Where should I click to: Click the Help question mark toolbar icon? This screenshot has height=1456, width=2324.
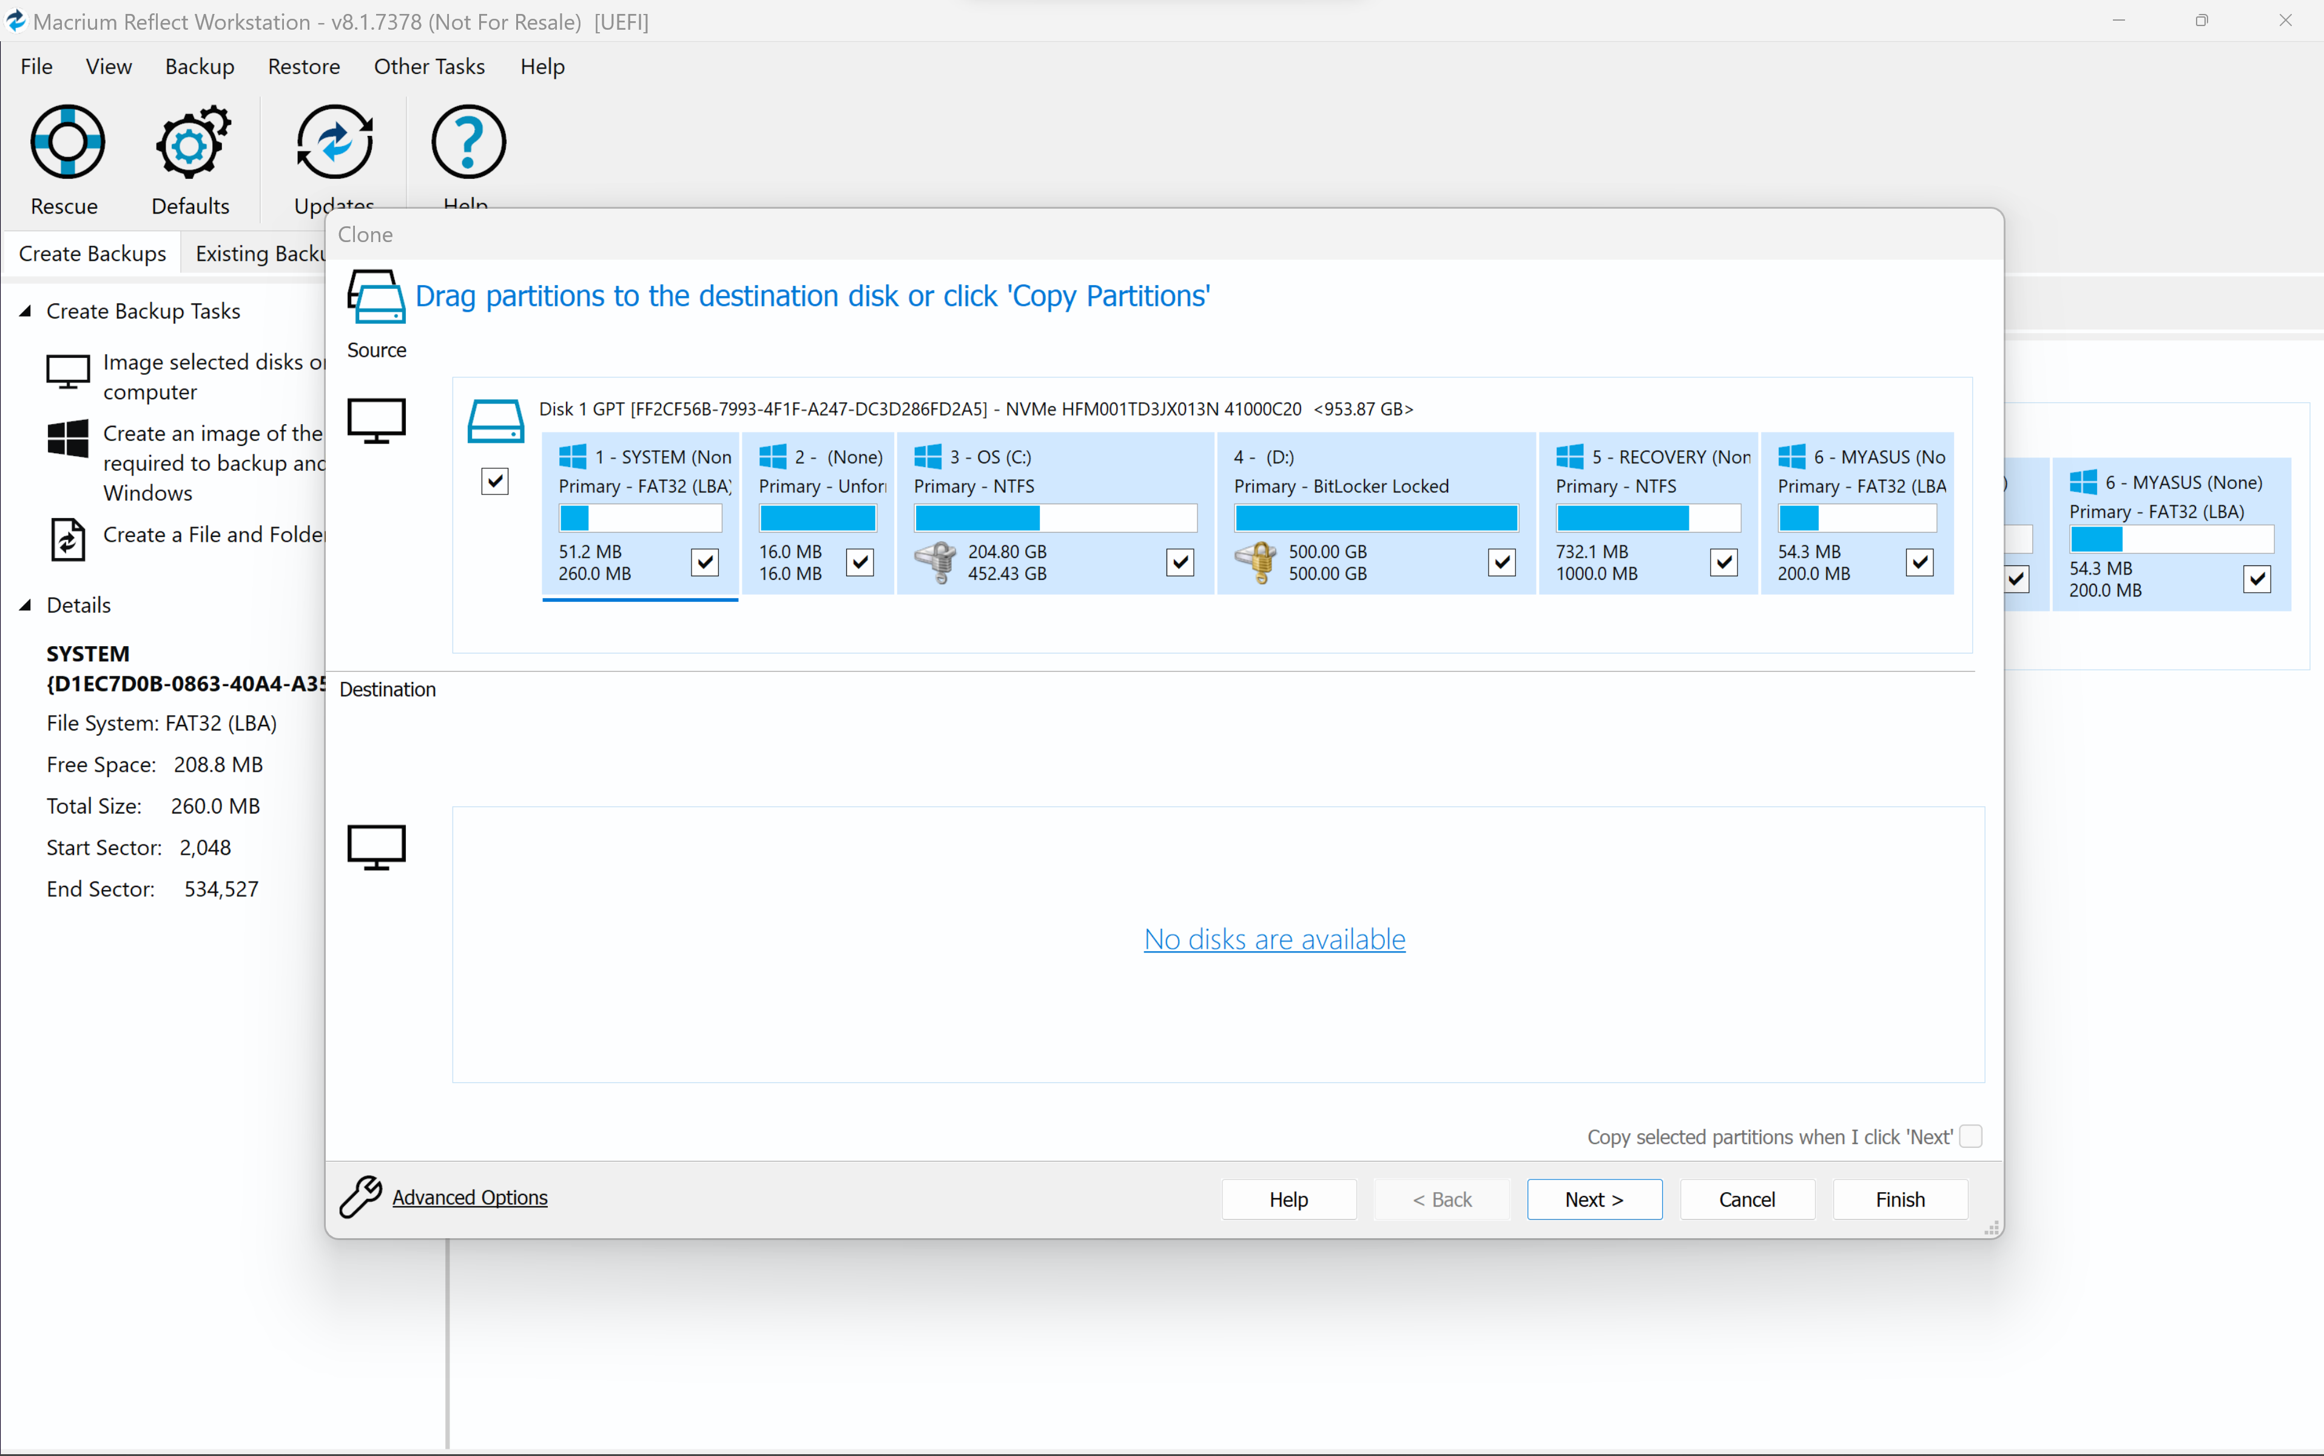pyautogui.click(x=468, y=143)
